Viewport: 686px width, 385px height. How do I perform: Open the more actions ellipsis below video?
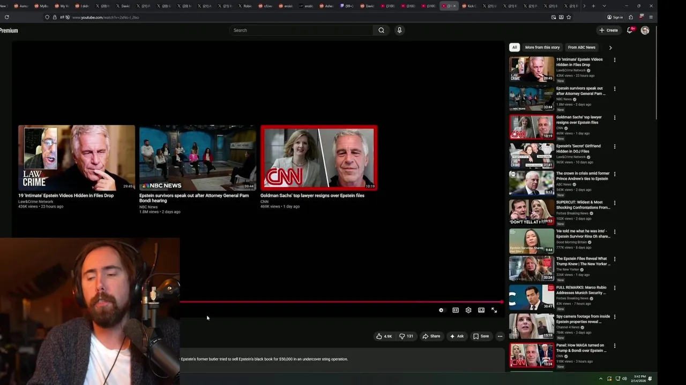click(x=499, y=336)
